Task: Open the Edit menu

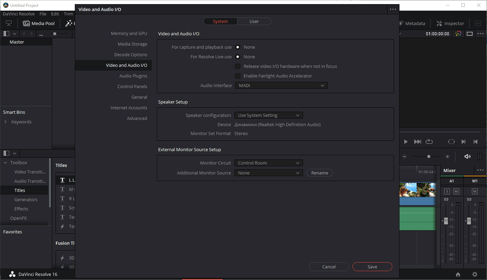Action: 55,14
